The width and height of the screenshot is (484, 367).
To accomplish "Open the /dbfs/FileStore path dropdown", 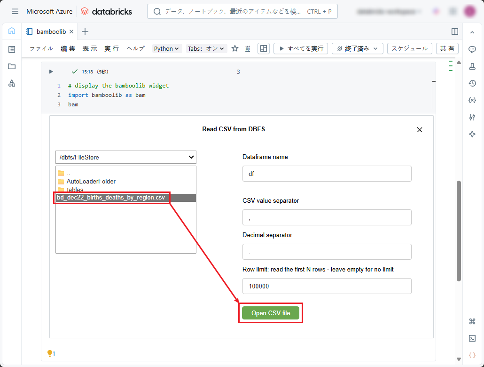I will (x=125, y=157).
